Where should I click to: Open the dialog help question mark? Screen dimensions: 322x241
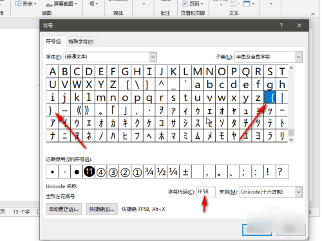[x=281, y=26]
